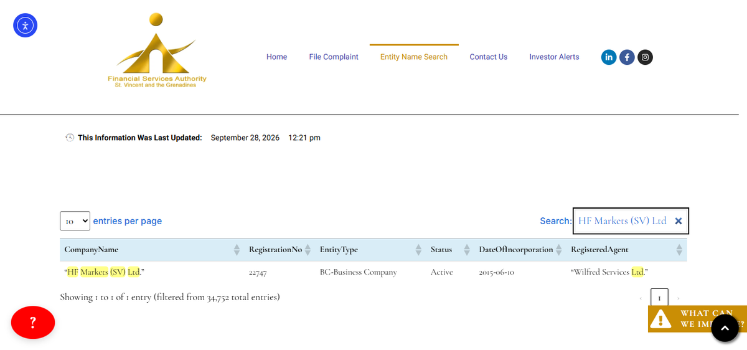The image size is (747, 350).
Task: Click the Active status cell
Action: point(442,272)
